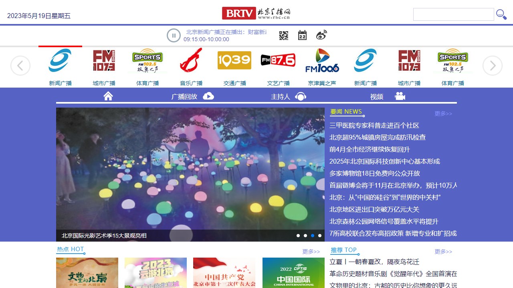Focus the search input field
Image resolution: width=513 pixels, height=288 pixels.
click(x=454, y=14)
